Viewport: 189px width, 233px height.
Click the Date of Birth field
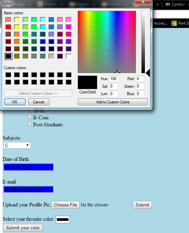tap(29, 167)
